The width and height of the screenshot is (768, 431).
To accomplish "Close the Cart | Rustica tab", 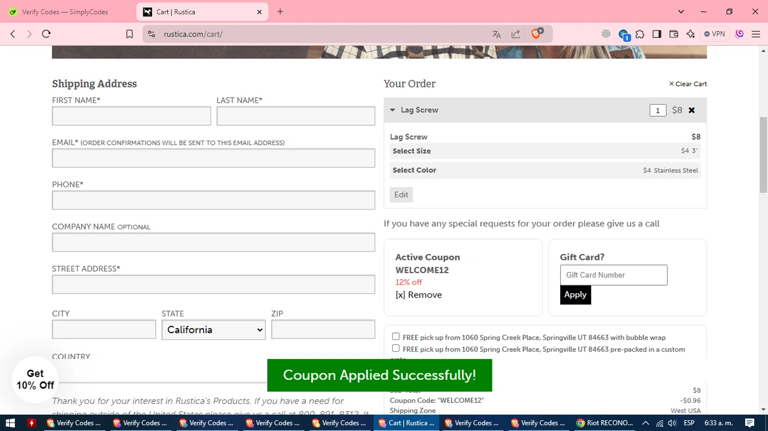I will 259,12.
